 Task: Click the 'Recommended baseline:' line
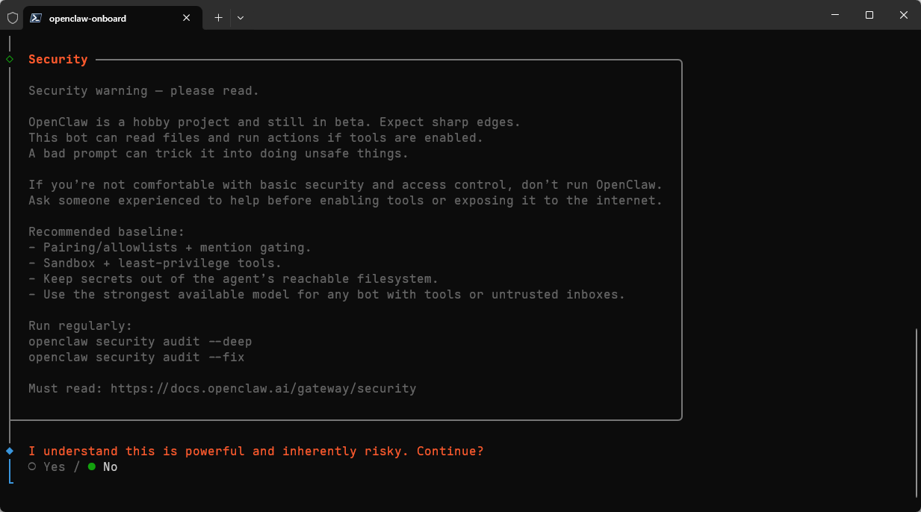click(x=107, y=231)
